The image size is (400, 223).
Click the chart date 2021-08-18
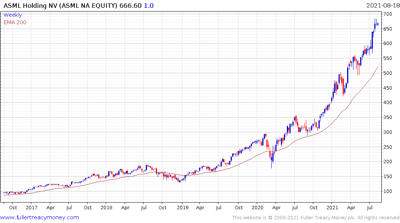[383, 6]
